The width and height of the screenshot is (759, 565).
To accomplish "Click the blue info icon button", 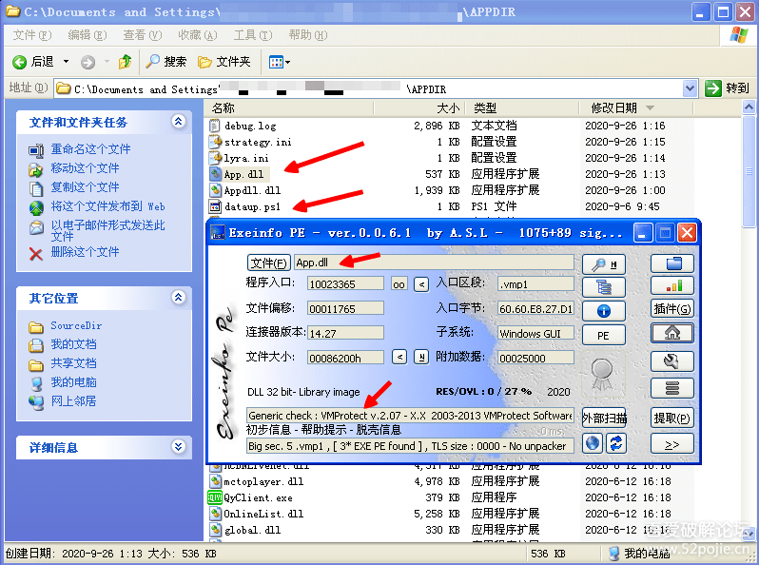I will pos(603,311).
